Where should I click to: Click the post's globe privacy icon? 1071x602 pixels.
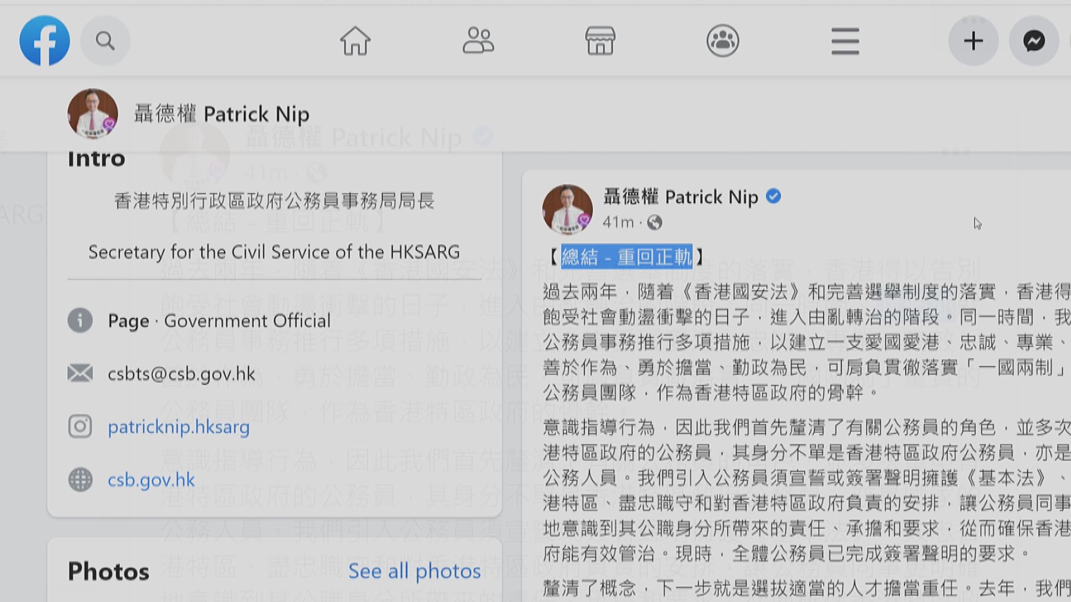click(x=655, y=223)
